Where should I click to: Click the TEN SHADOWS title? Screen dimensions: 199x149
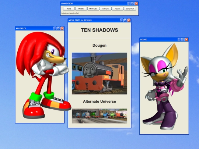click(x=99, y=30)
